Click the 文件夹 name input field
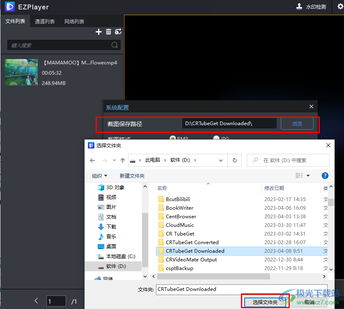Viewport: 344px width, 309px height. pos(241,289)
